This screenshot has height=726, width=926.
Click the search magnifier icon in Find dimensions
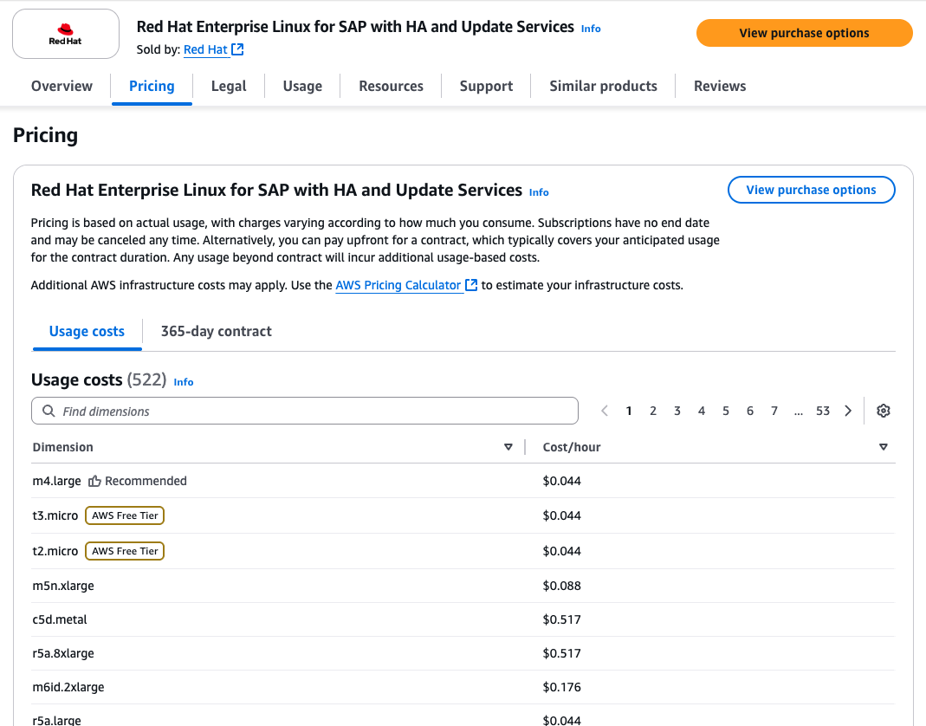49,411
